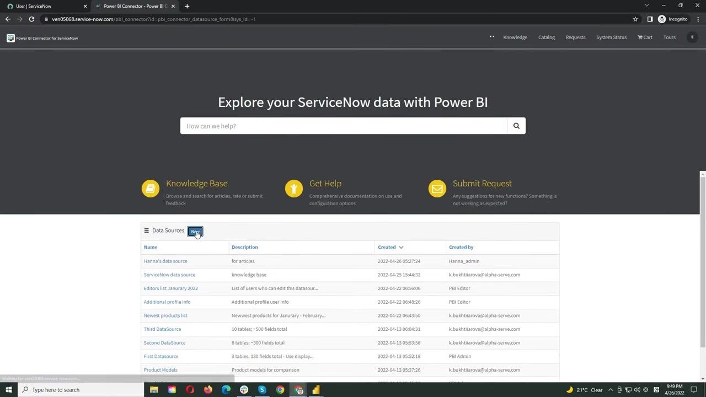Show hidden system tray icons

pyautogui.click(x=611, y=390)
